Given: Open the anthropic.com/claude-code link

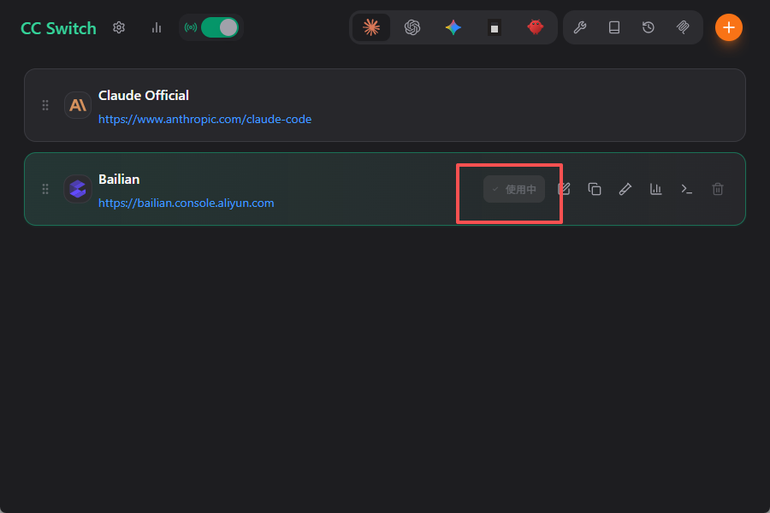Looking at the screenshot, I should pos(204,120).
